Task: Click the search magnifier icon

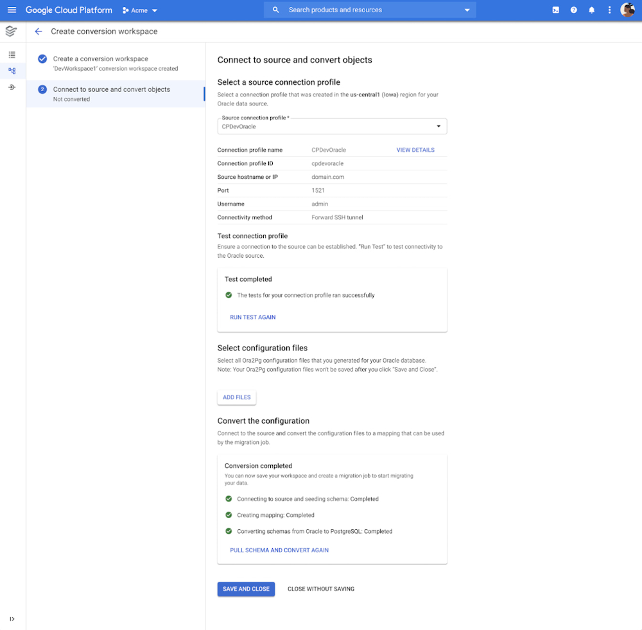Action: point(275,10)
